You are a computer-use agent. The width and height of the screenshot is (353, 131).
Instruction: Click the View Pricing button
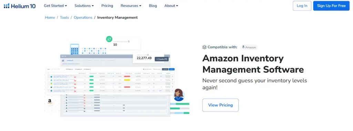click(220, 105)
